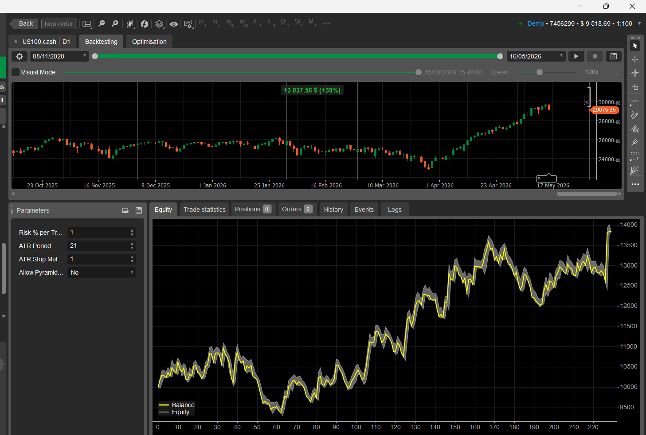This screenshot has width=646, height=435.
Task: Go back with the Back button
Action: coord(24,24)
